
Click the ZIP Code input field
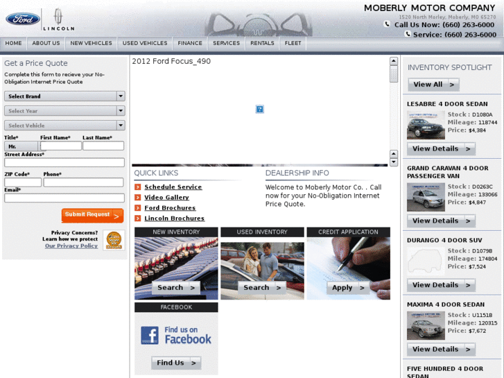click(23, 182)
